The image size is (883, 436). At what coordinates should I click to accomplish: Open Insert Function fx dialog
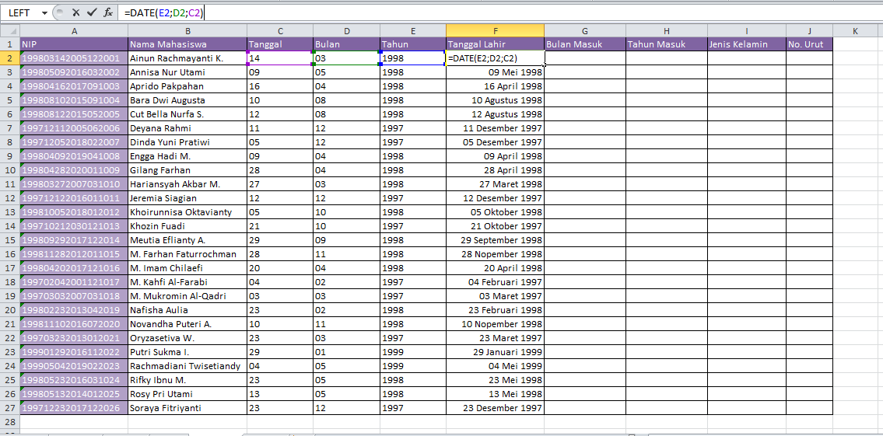pyautogui.click(x=108, y=12)
